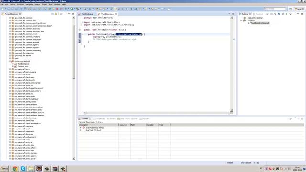The image size is (306, 172).
Task: Select cpw.mods.fml.relauncher package
Action: [24, 53]
